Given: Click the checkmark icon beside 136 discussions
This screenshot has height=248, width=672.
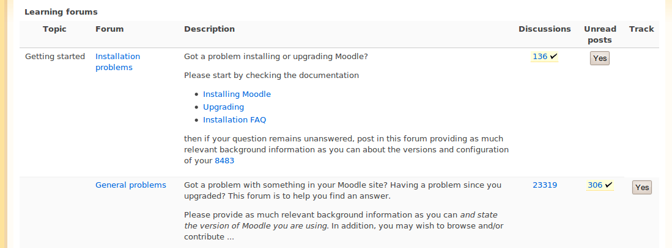Looking at the screenshot, I should (553, 56).
